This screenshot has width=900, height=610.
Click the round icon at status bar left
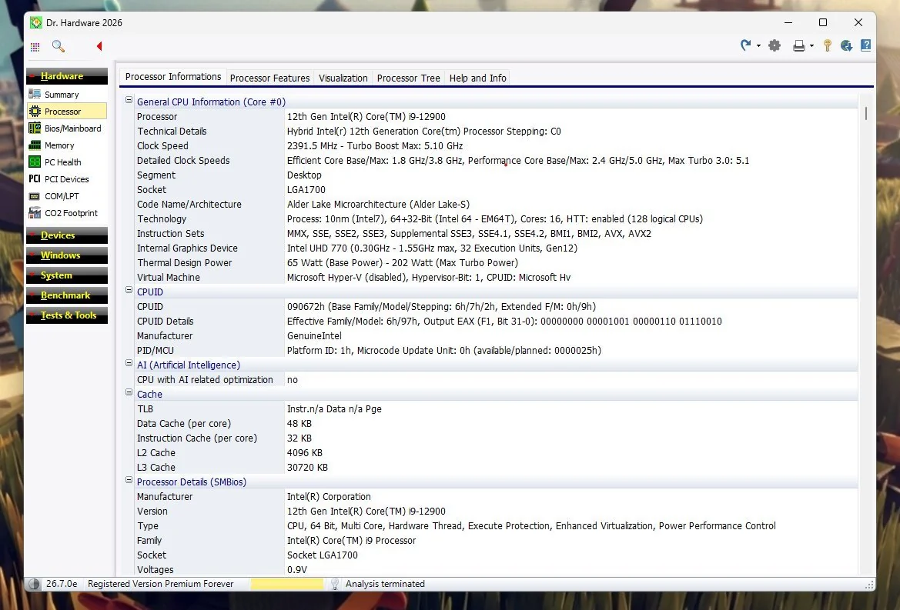(x=34, y=584)
